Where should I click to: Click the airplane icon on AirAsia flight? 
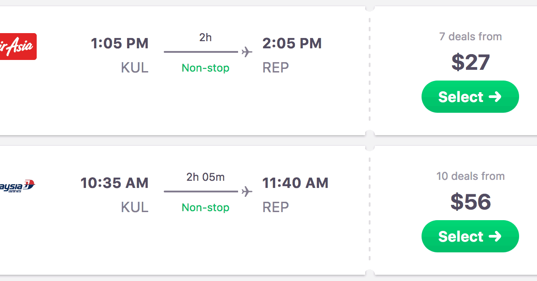pos(247,52)
